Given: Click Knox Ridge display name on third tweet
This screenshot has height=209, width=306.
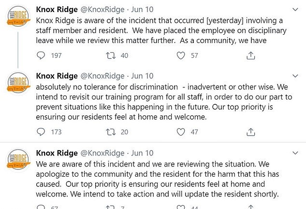Looking at the screenshot, I should coord(56,153).
